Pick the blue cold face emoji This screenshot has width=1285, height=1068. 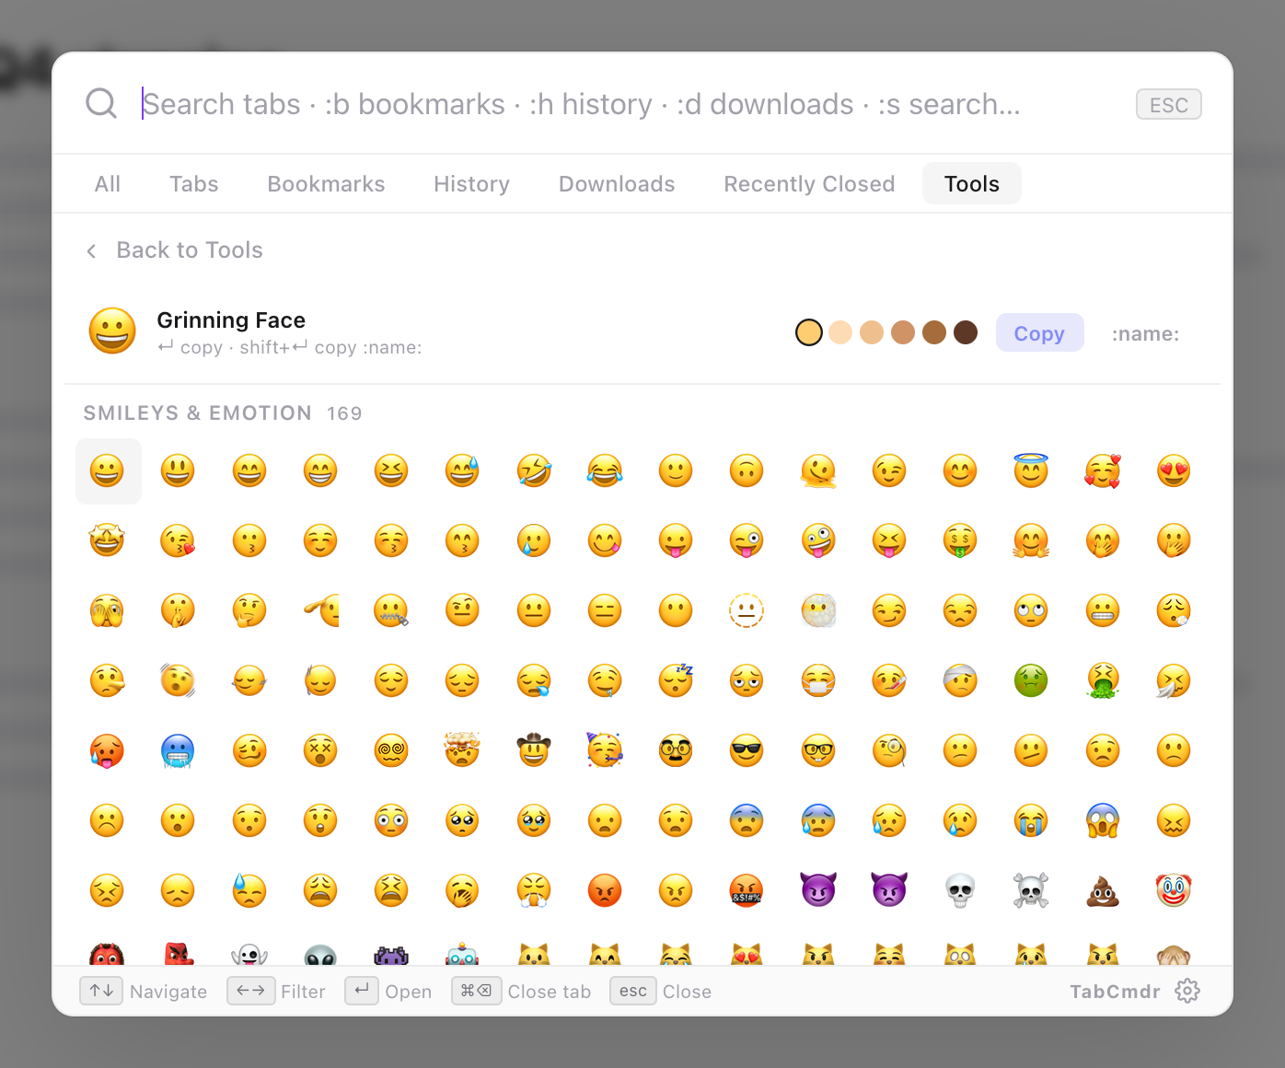click(x=178, y=751)
